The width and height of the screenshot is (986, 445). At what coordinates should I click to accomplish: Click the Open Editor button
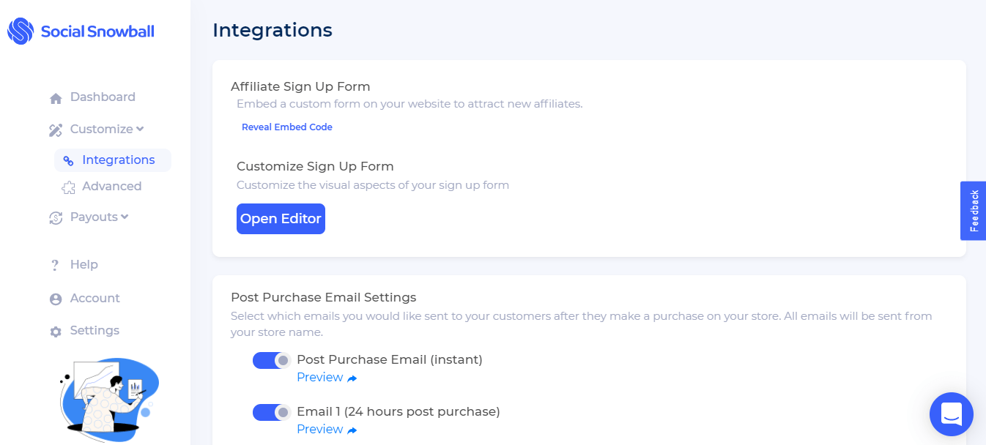pyautogui.click(x=281, y=219)
